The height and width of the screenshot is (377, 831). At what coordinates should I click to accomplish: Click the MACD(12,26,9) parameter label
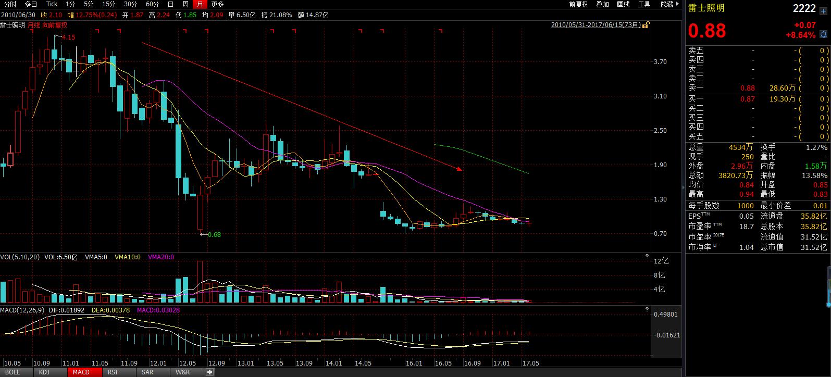pos(22,310)
